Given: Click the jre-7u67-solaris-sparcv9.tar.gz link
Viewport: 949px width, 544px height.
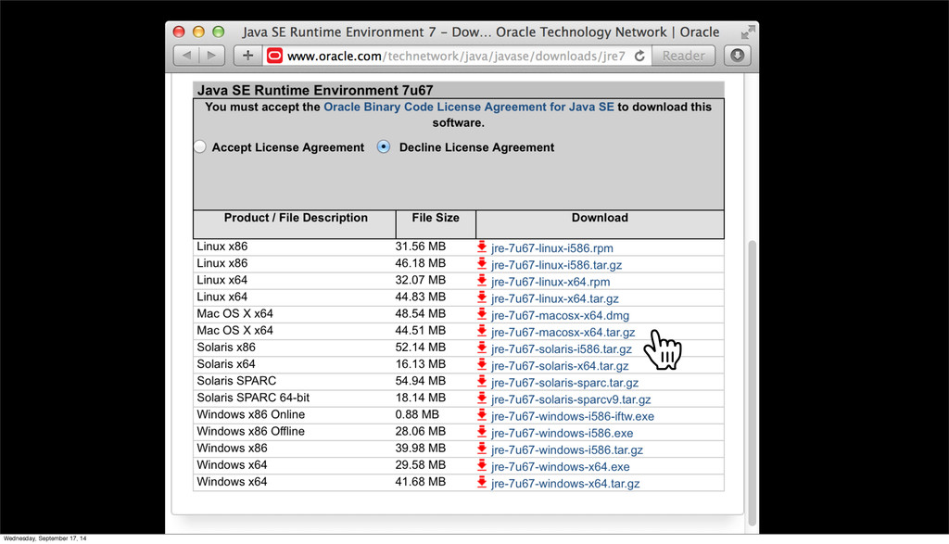Looking at the screenshot, I should point(571,399).
